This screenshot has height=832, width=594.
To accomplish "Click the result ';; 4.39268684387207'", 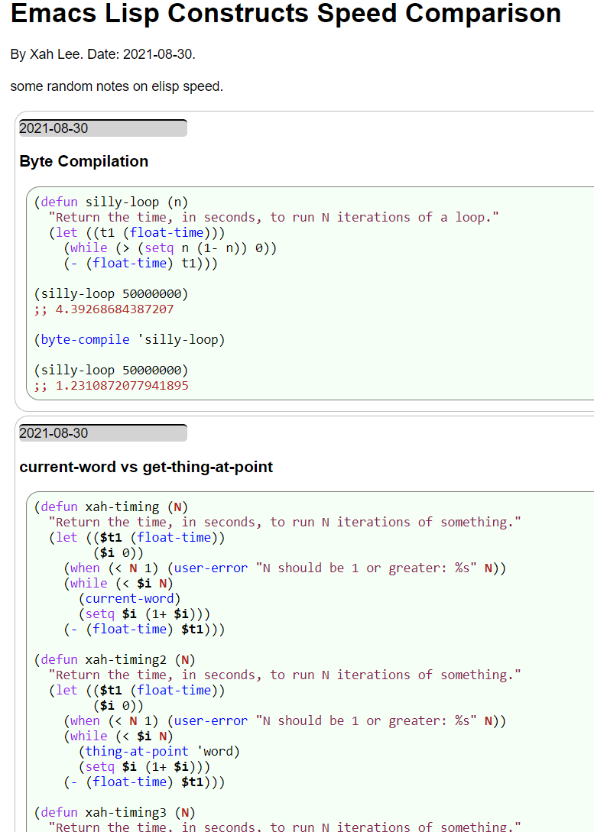I will pos(104,309).
